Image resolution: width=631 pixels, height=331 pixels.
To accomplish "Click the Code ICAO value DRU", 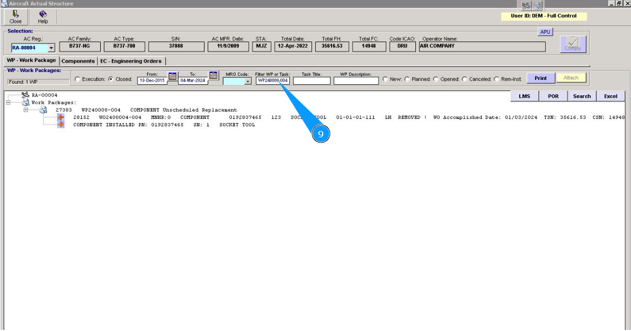I will click(x=402, y=47).
